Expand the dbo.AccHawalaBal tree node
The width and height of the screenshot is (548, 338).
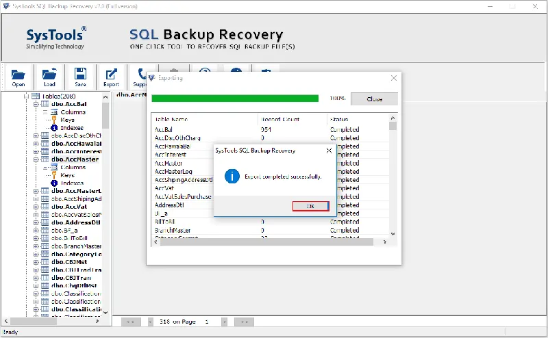(36, 144)
